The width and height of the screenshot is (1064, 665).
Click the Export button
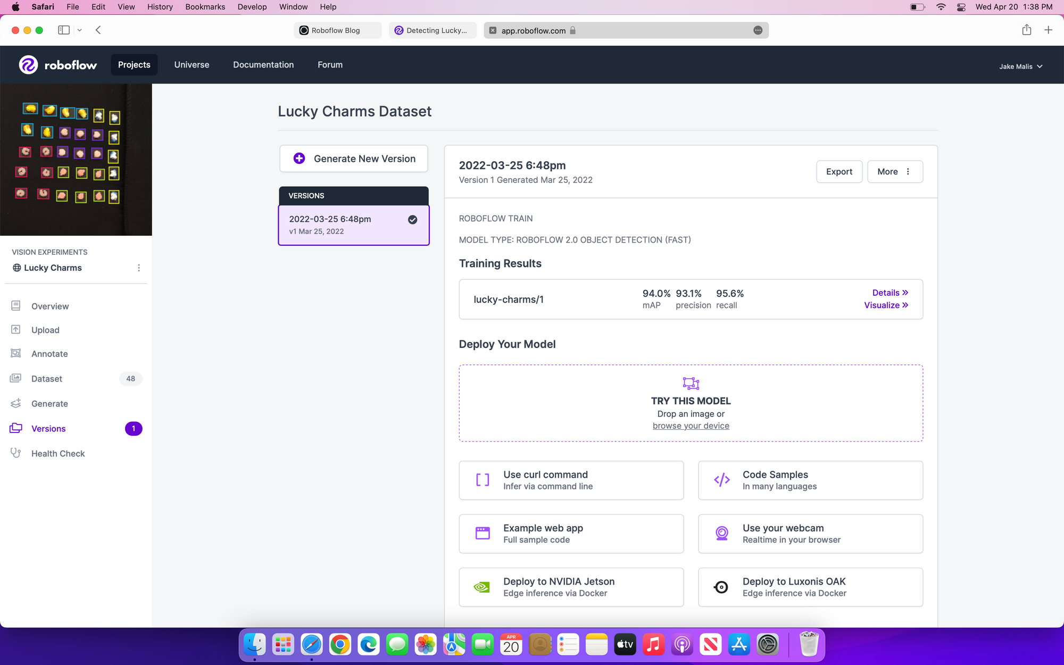point(839,171)
